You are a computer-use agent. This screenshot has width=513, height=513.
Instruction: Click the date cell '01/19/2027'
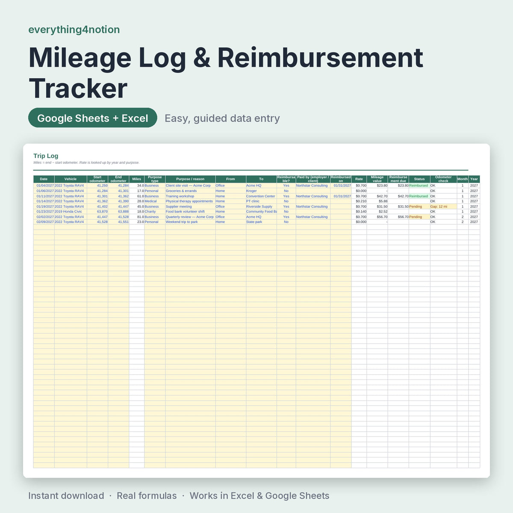(x=44, y=206)
